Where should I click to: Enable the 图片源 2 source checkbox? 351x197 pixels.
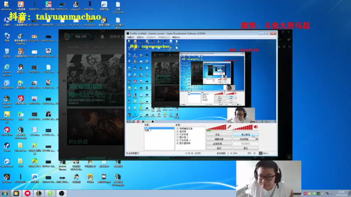[x=178, y=137]
